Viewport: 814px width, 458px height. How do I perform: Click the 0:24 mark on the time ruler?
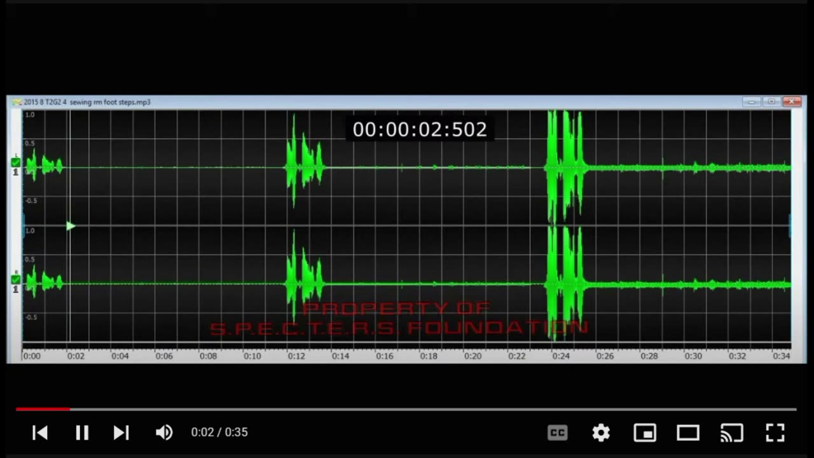click(x=561, y=356)
